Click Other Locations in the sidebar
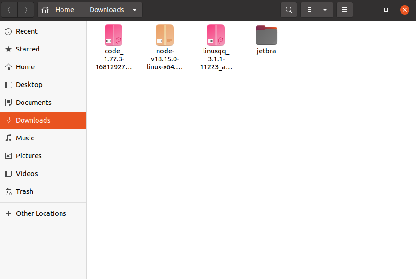 pyautogui.click(x=41, y=213)
